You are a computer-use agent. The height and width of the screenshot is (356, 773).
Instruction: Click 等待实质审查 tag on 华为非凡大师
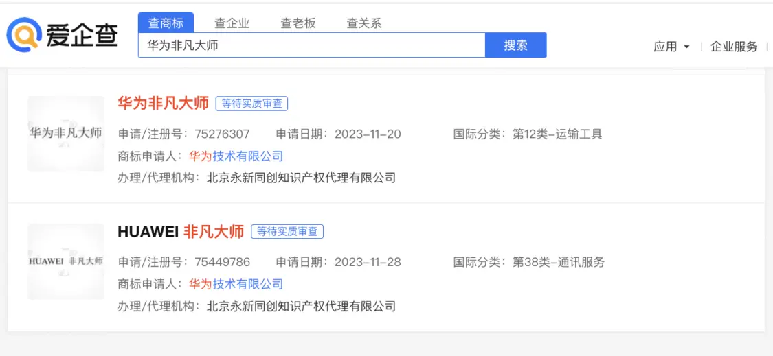coord(251,104)
